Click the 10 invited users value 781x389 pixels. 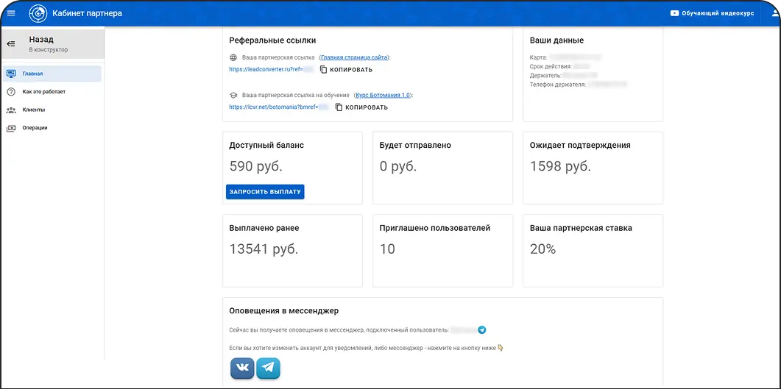click(387, 249)
